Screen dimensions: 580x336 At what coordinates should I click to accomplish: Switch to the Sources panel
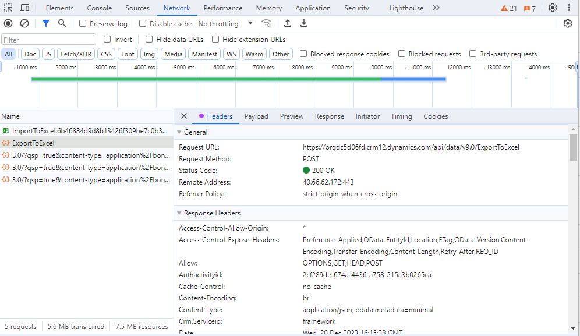click(x=137, y=8)
